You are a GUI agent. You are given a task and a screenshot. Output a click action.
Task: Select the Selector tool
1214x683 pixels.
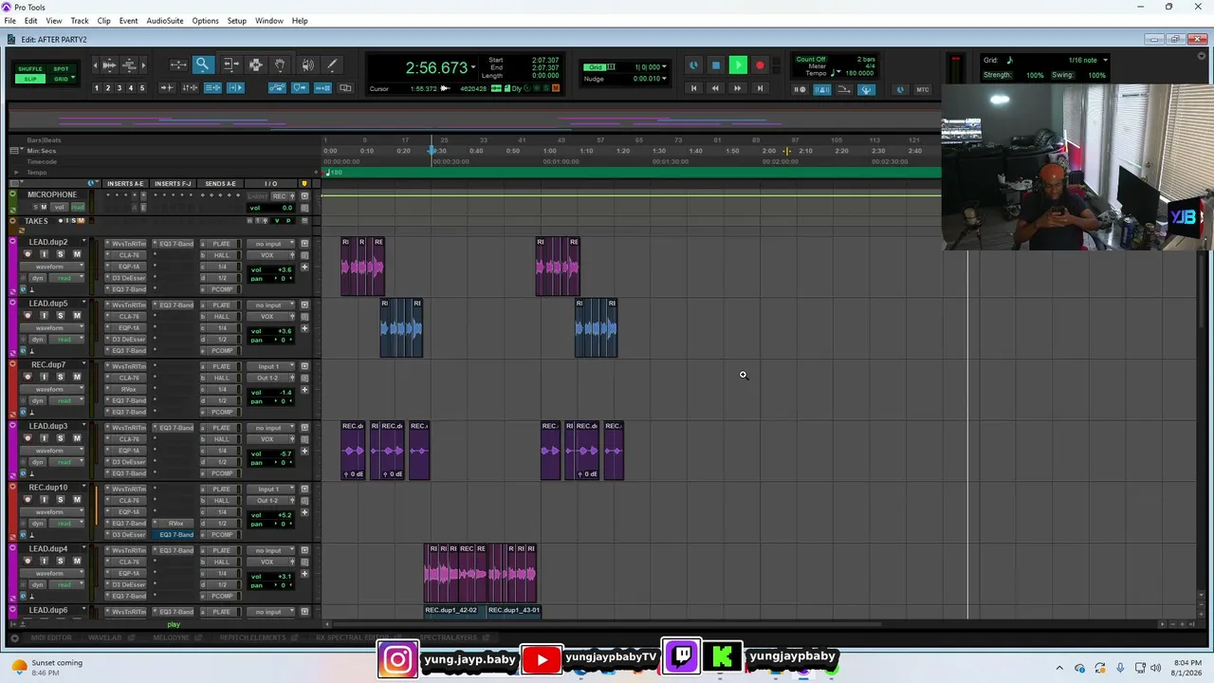point(255,65)
